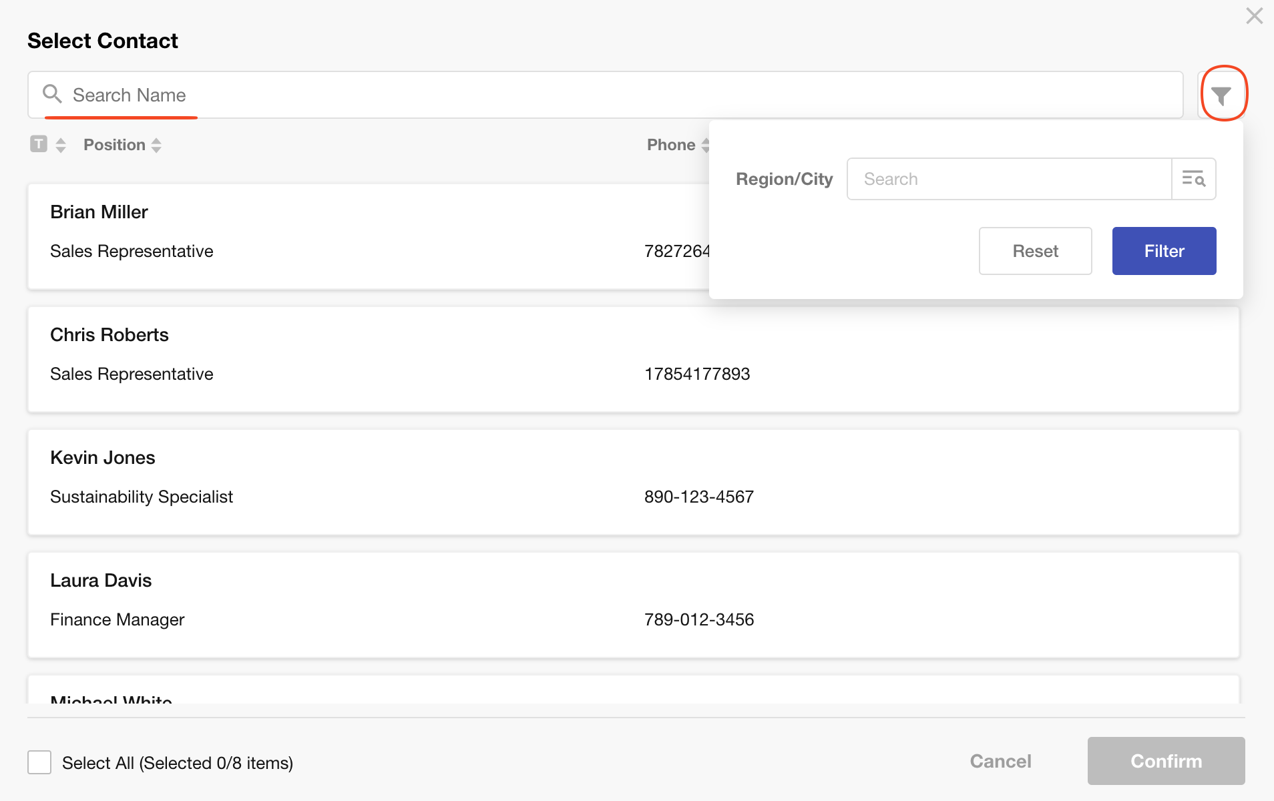Click the funnel filter icon

tap(1221, 95)
